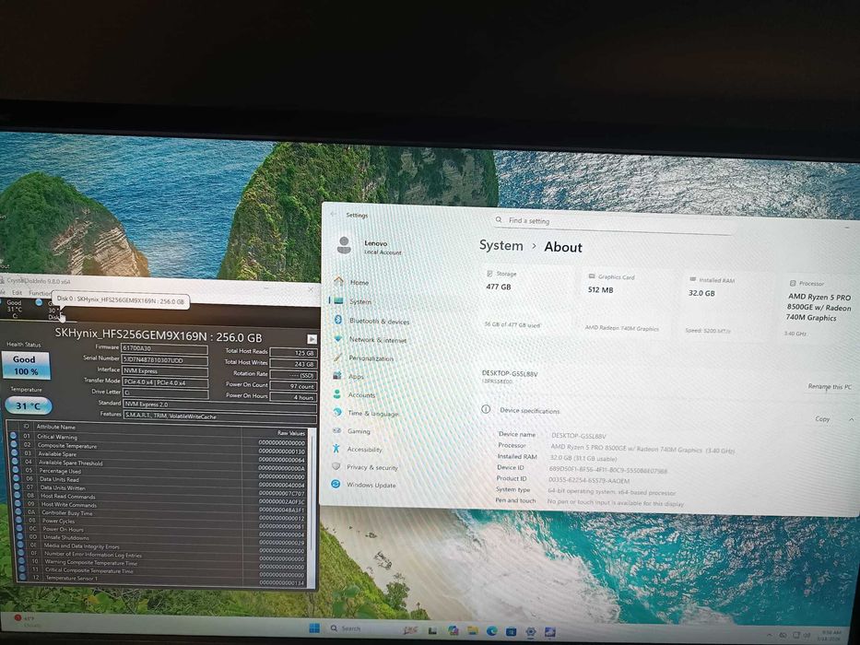Screen dimensions: 860x645
Task: Select Good 31 °C C: disk tab
Action: click(x=13, y=309)
